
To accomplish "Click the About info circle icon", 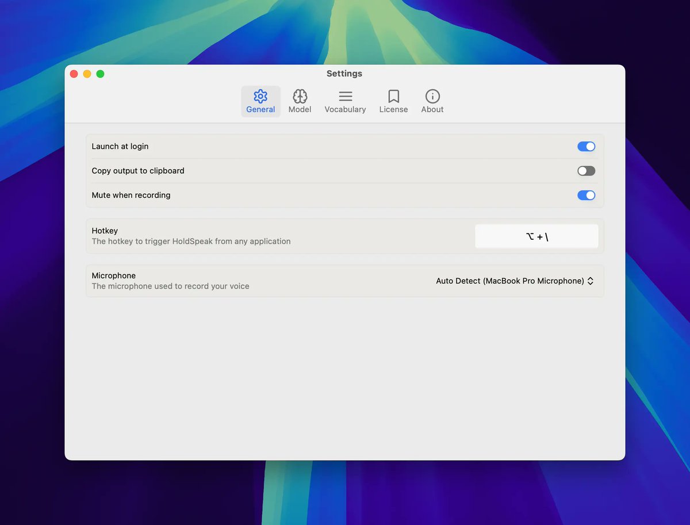I will pyautogui.click(x=432, y=96).
